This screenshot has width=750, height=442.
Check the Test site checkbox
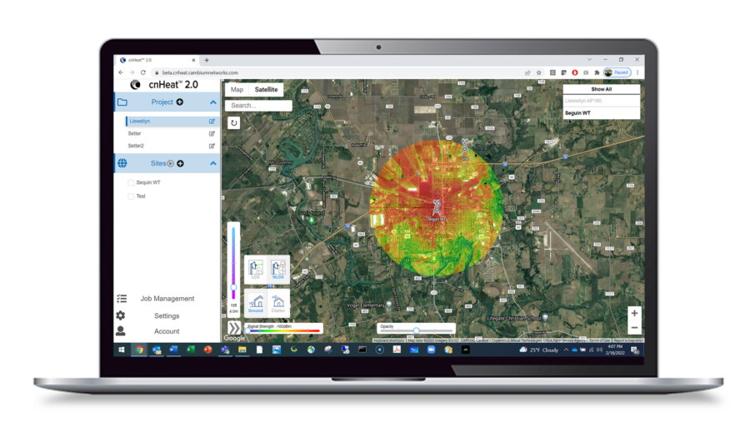(x=131, y=196)
